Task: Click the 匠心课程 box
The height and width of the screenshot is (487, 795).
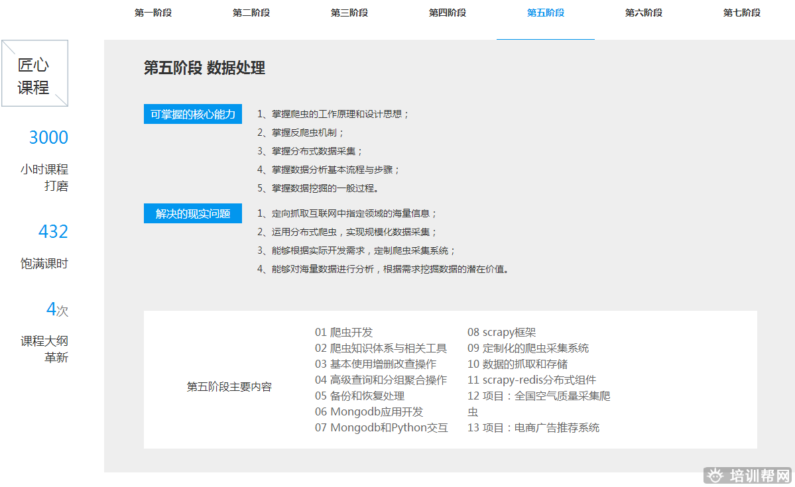Action: coord(34,74)
